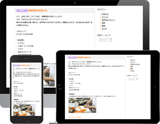Open 活動 category link on desktop monitor
Screen dimensions: 160x124
103,23
